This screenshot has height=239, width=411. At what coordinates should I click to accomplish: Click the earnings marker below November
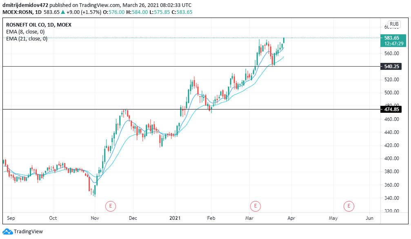point(111,206)
